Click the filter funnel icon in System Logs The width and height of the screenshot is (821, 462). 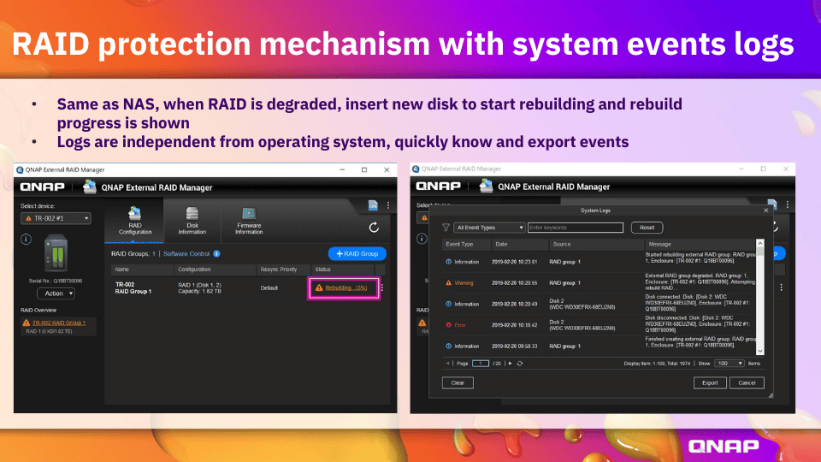pyautogui.click(x=446, y=228)
